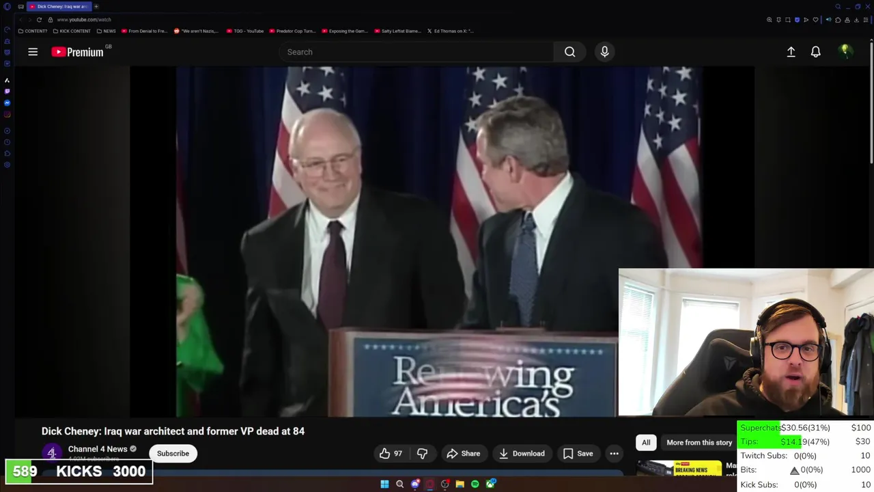874x492 pixels.
Task: Start voice search with microphone icon
Action: 604,52
